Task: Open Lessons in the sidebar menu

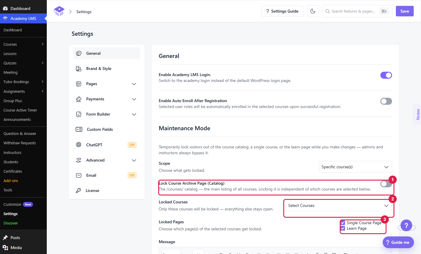Action: [x=10, y=54]
